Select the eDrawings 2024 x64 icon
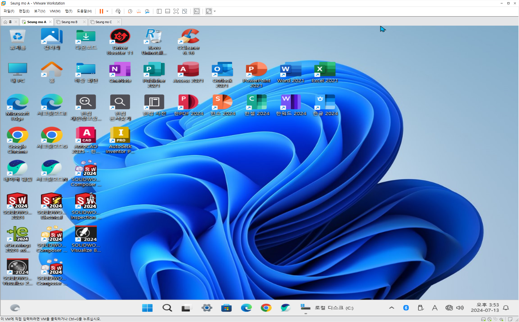 (x=18, y=239)
